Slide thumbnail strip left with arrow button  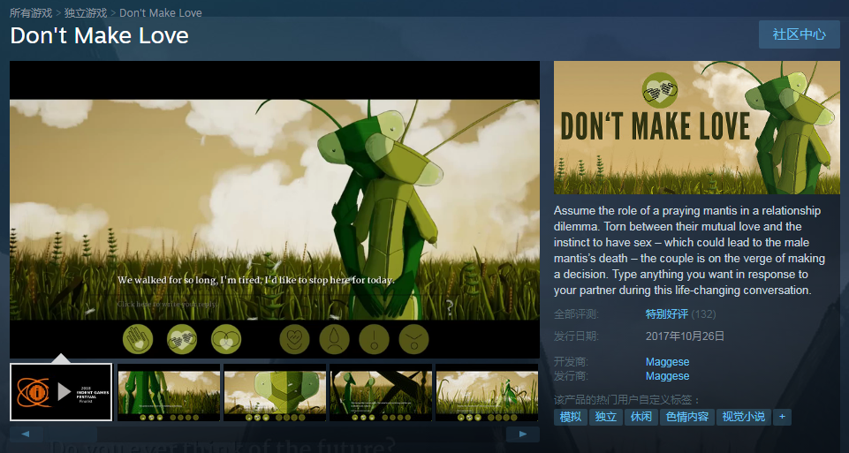pos(26,434)
